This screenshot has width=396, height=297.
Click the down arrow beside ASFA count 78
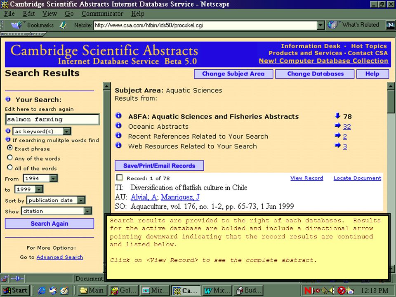(x=338, y=115)
